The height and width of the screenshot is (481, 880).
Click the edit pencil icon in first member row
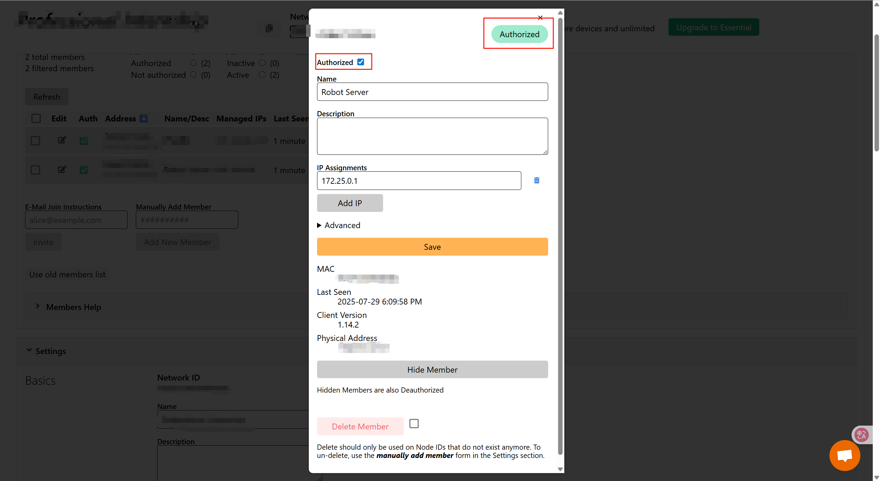pos(62,140)
